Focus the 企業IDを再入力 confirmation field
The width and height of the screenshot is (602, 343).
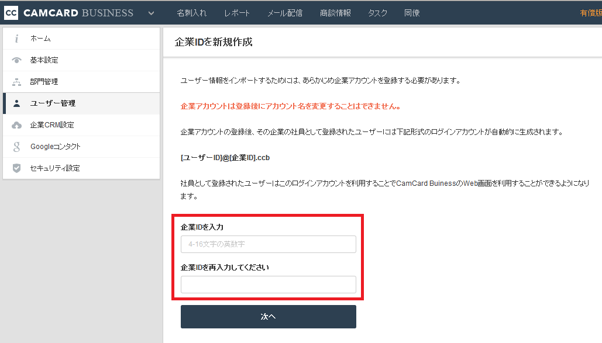[x=269, y=285]
